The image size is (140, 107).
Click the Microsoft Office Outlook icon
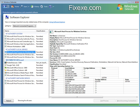click(x=6, y=70)
